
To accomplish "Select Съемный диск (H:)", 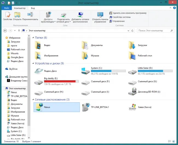I will [49, 92].
